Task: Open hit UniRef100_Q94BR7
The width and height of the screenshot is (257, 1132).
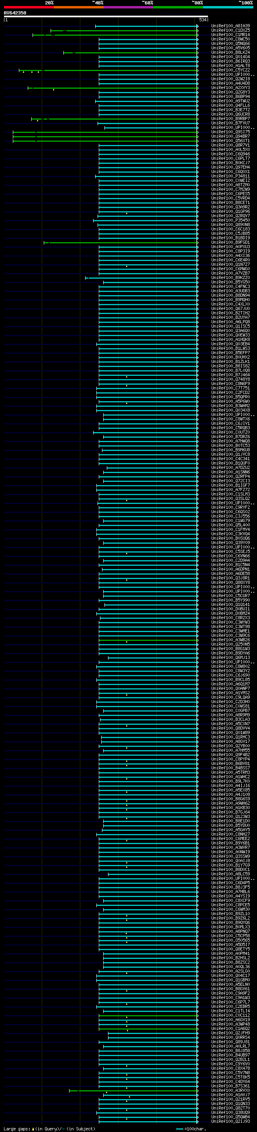Action: (230, 136)
